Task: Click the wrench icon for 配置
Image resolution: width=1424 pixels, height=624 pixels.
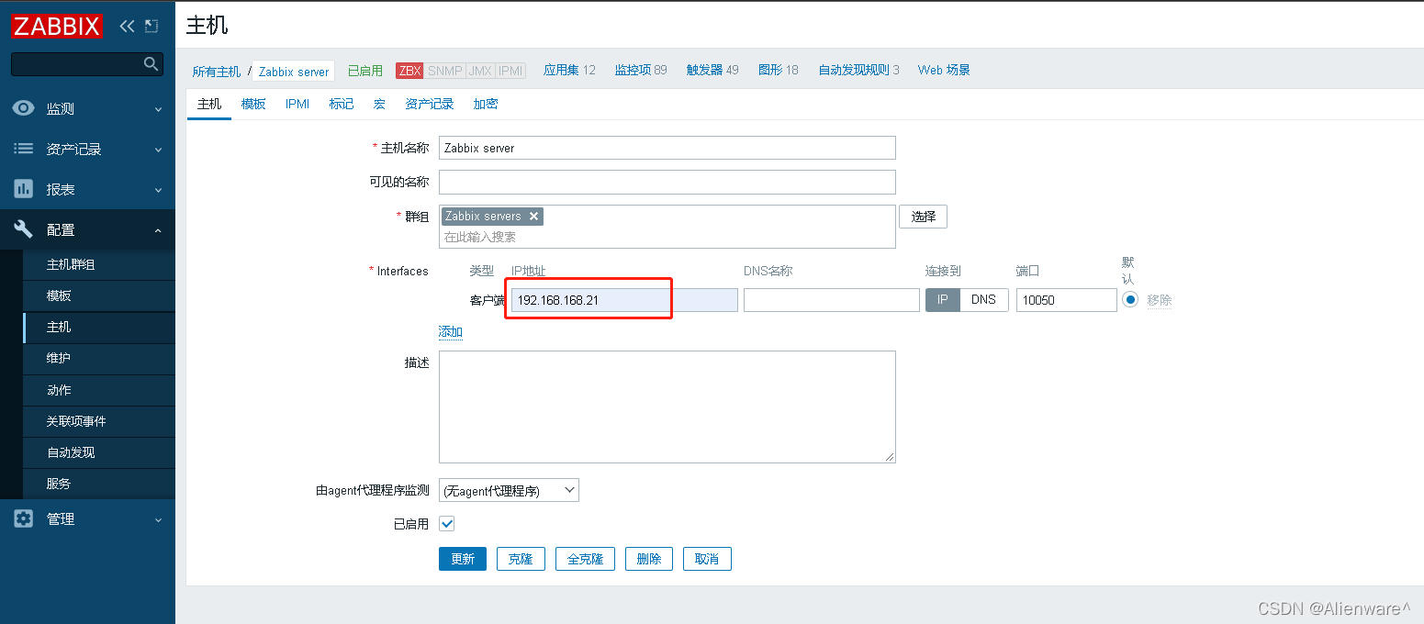Action: 24,229
